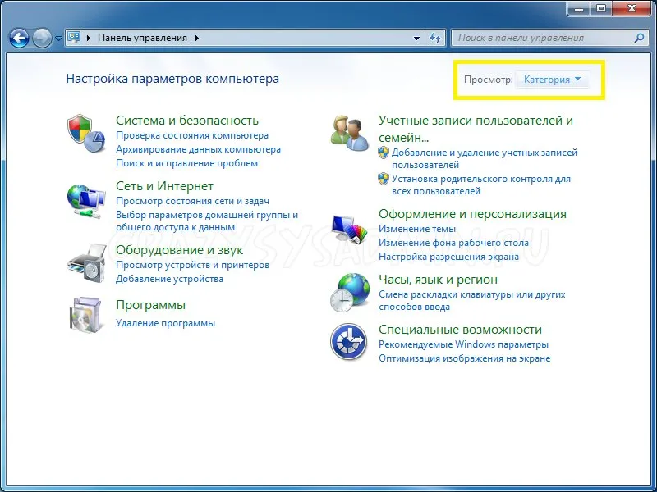Open Hardware and Sound printer icon
The image size is (657, 492).
[x=87, y=263]
